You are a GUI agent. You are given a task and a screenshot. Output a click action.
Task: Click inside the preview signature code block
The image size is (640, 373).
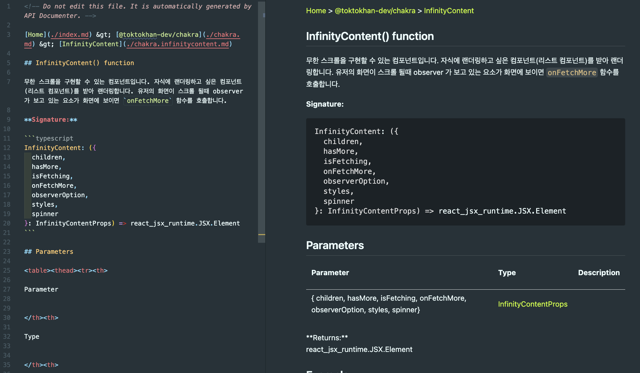(465, 171)
